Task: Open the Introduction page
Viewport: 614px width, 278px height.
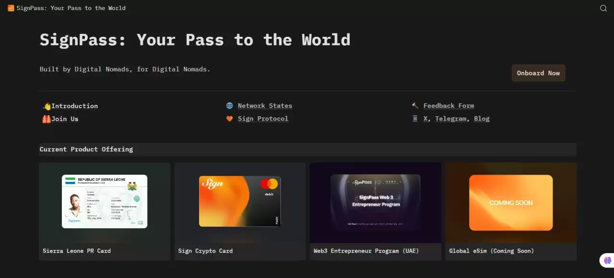Action: pyautogui.click(x=74, y=106)
